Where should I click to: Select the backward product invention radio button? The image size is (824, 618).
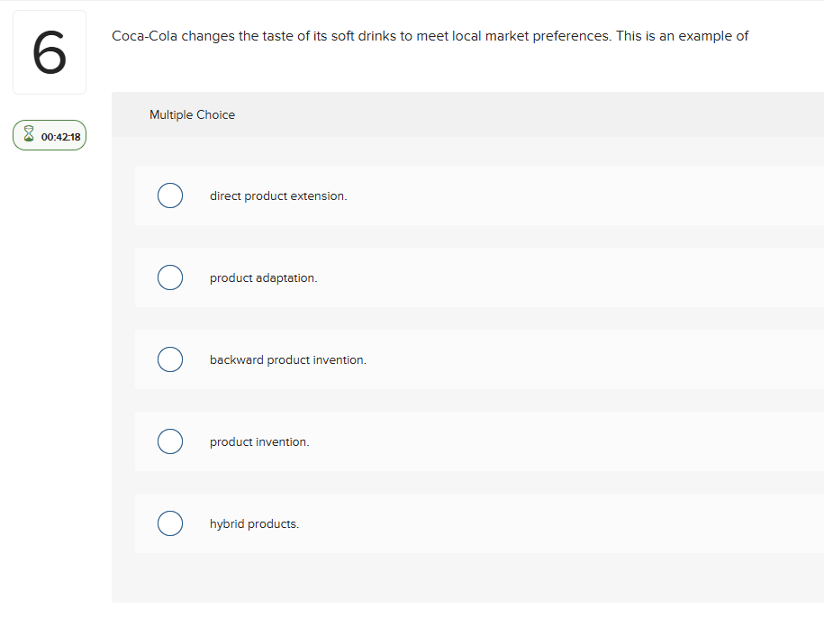170,359
